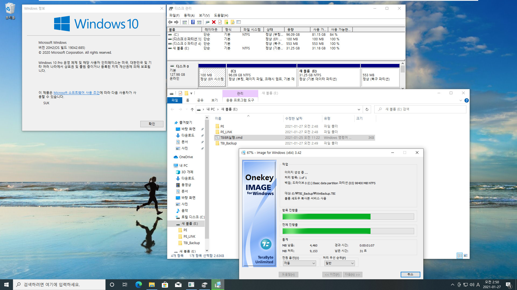
Task: Open 동작(A) menu in Disk Management
Action: click(x=189, y=15)
